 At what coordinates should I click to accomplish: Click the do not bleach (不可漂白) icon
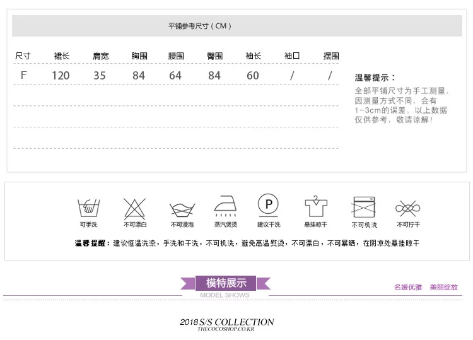[135, 209]
